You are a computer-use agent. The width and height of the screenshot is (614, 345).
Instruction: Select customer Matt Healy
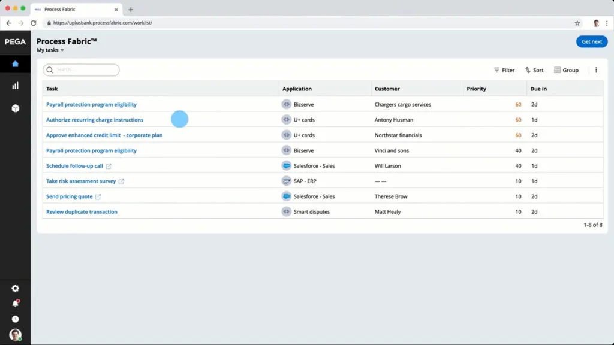[x=387, y=211]
